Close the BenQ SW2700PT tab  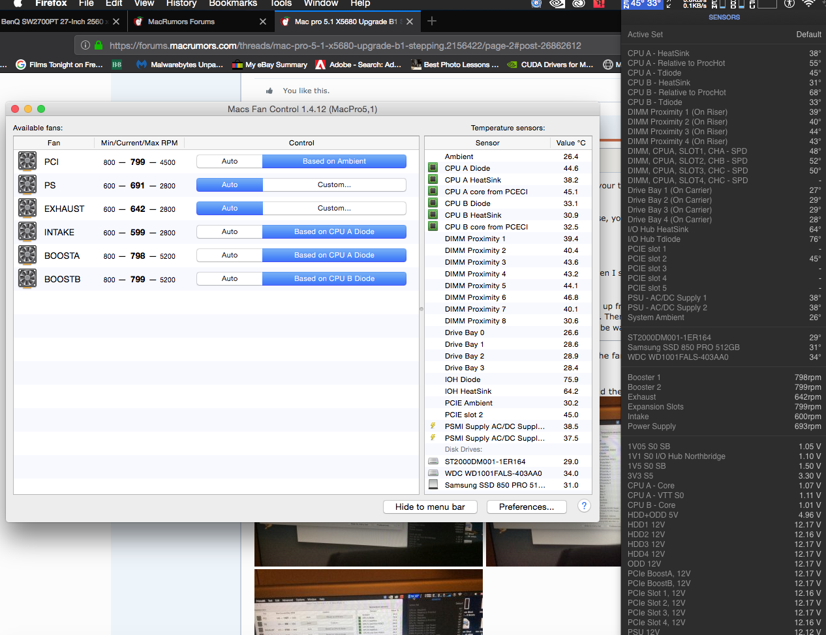(115, 22)
